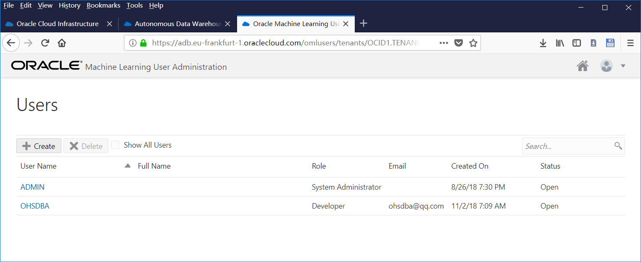Open the File menu
641x262 pixels.
9,5
